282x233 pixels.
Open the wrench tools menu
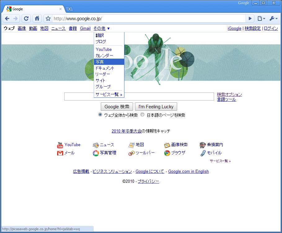274,19
